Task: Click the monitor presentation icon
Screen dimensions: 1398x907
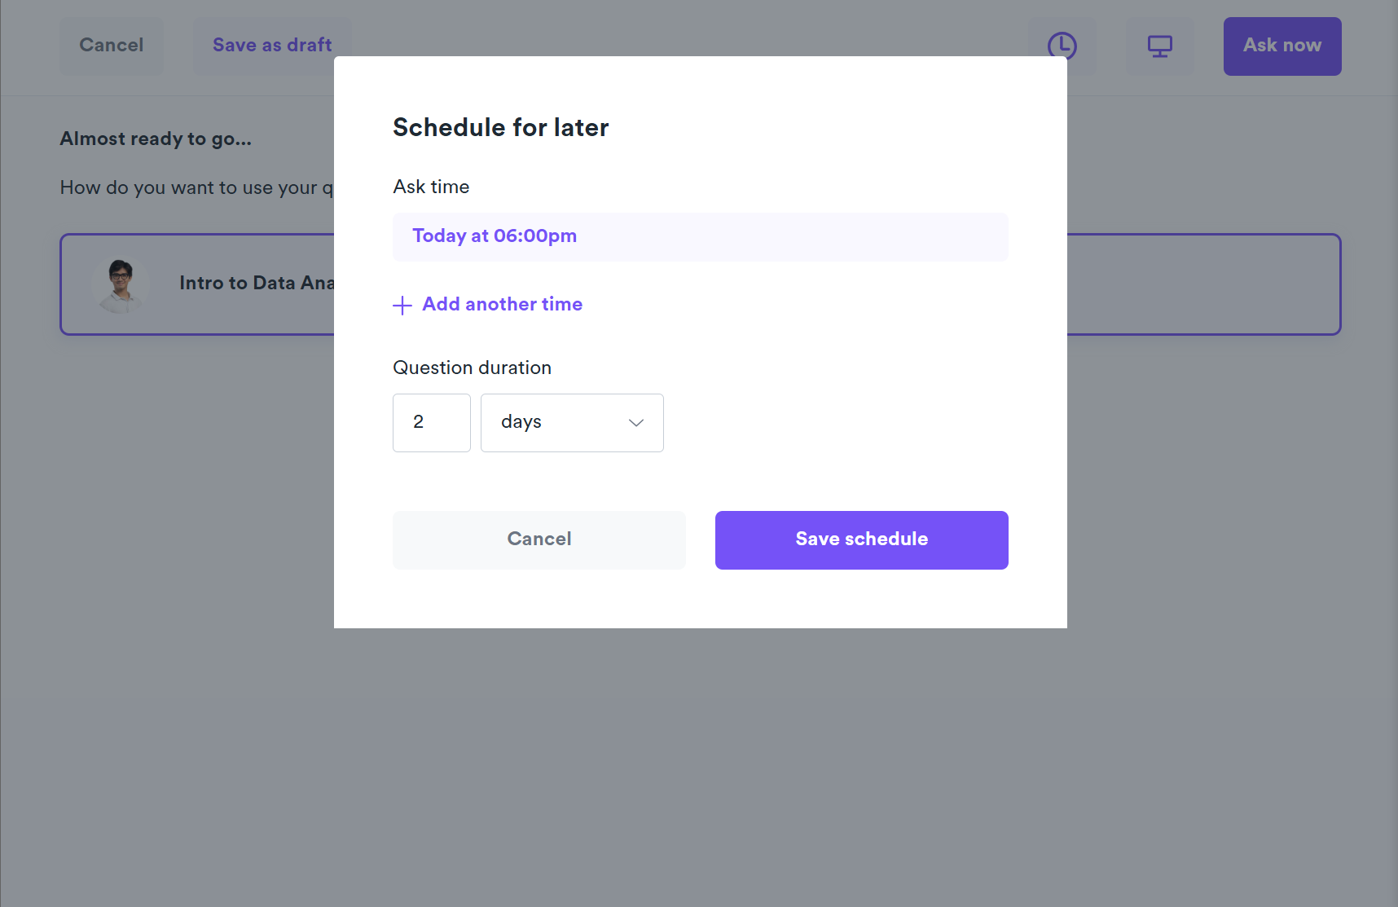Action: (1159, 46)
